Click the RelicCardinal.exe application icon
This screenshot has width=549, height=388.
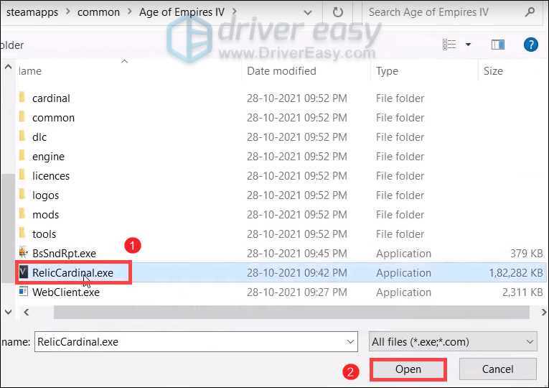[23, 272]
